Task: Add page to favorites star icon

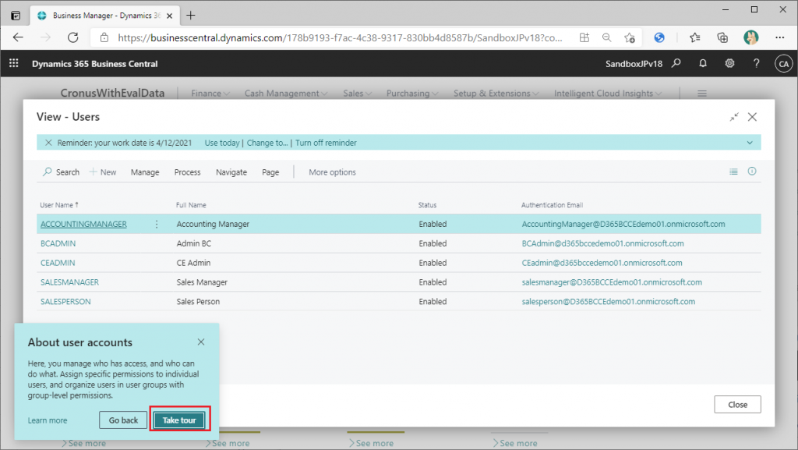Action: click(630, 37)
